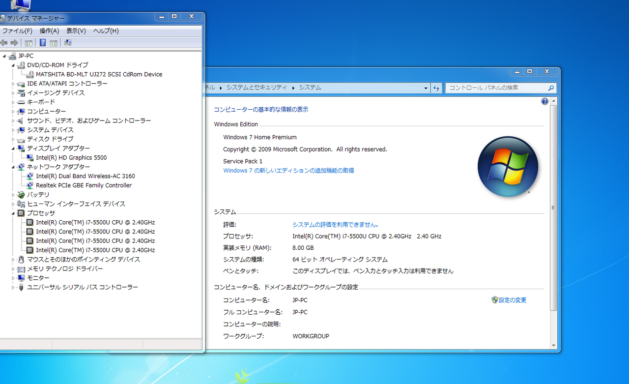Image resolution: width=629 pixels, height=384 pixels.
Task: Click the WORKGROUP value
Action: pyautogui.click(x=311, y=336)
